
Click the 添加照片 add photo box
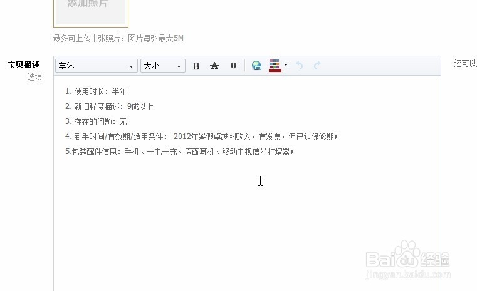91,13
